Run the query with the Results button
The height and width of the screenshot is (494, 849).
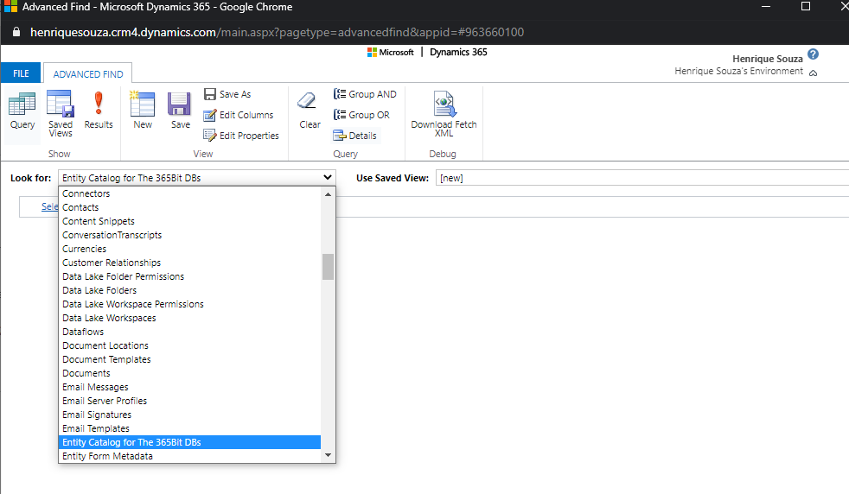99,111
